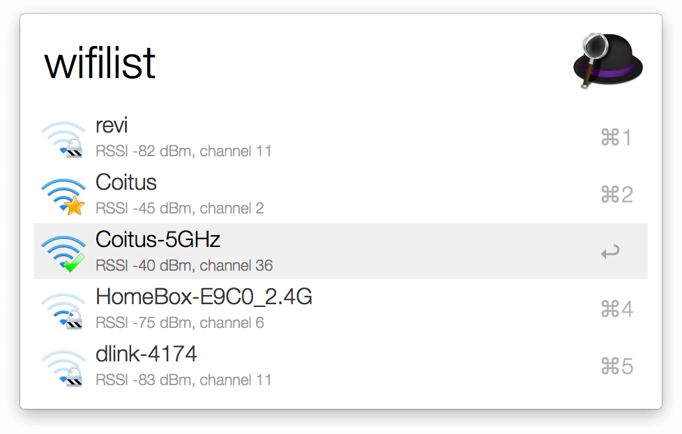Screen dimensions: 682x434
Task: Click the RSSI -40 dBm, channel 36 subtitle
Action: point(184,266)
